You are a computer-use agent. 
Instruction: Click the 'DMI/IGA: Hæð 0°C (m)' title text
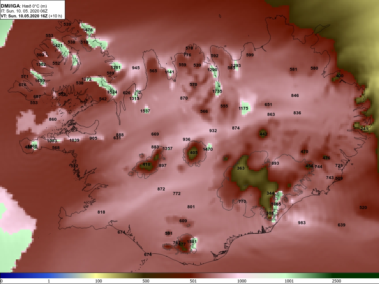tap(24, 6)
